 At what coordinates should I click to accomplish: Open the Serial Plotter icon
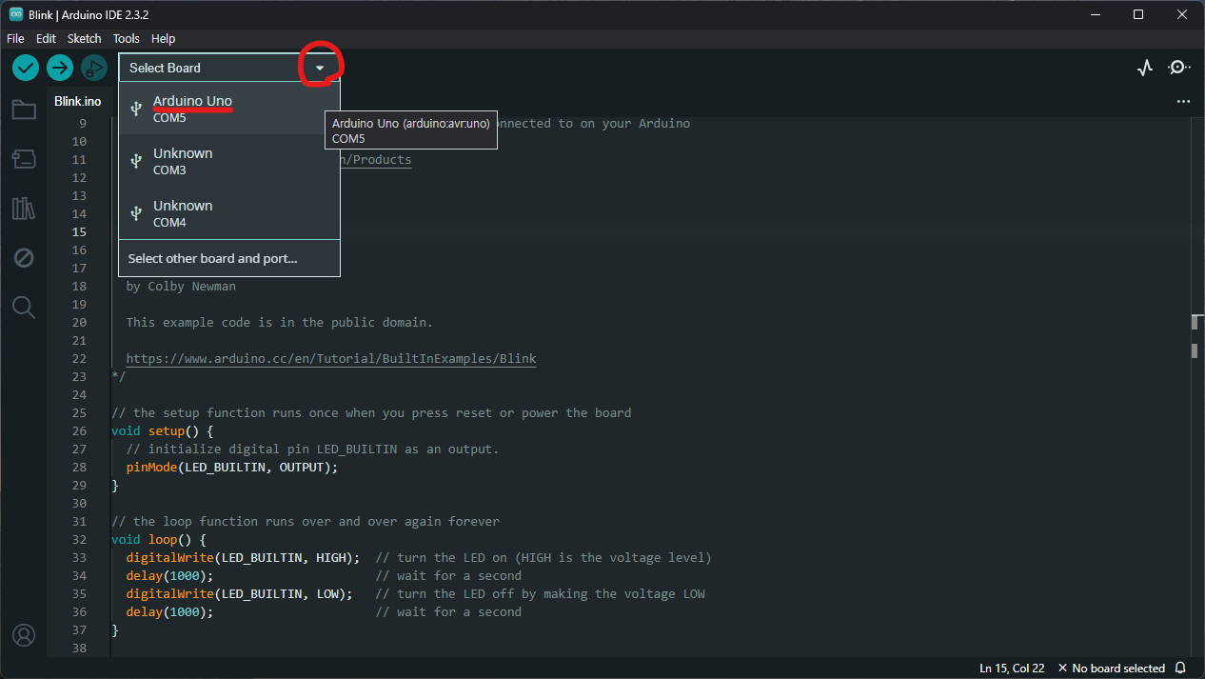[x=1145, y=68]
